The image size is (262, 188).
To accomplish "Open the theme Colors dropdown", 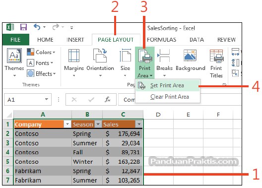I will 41,52.
